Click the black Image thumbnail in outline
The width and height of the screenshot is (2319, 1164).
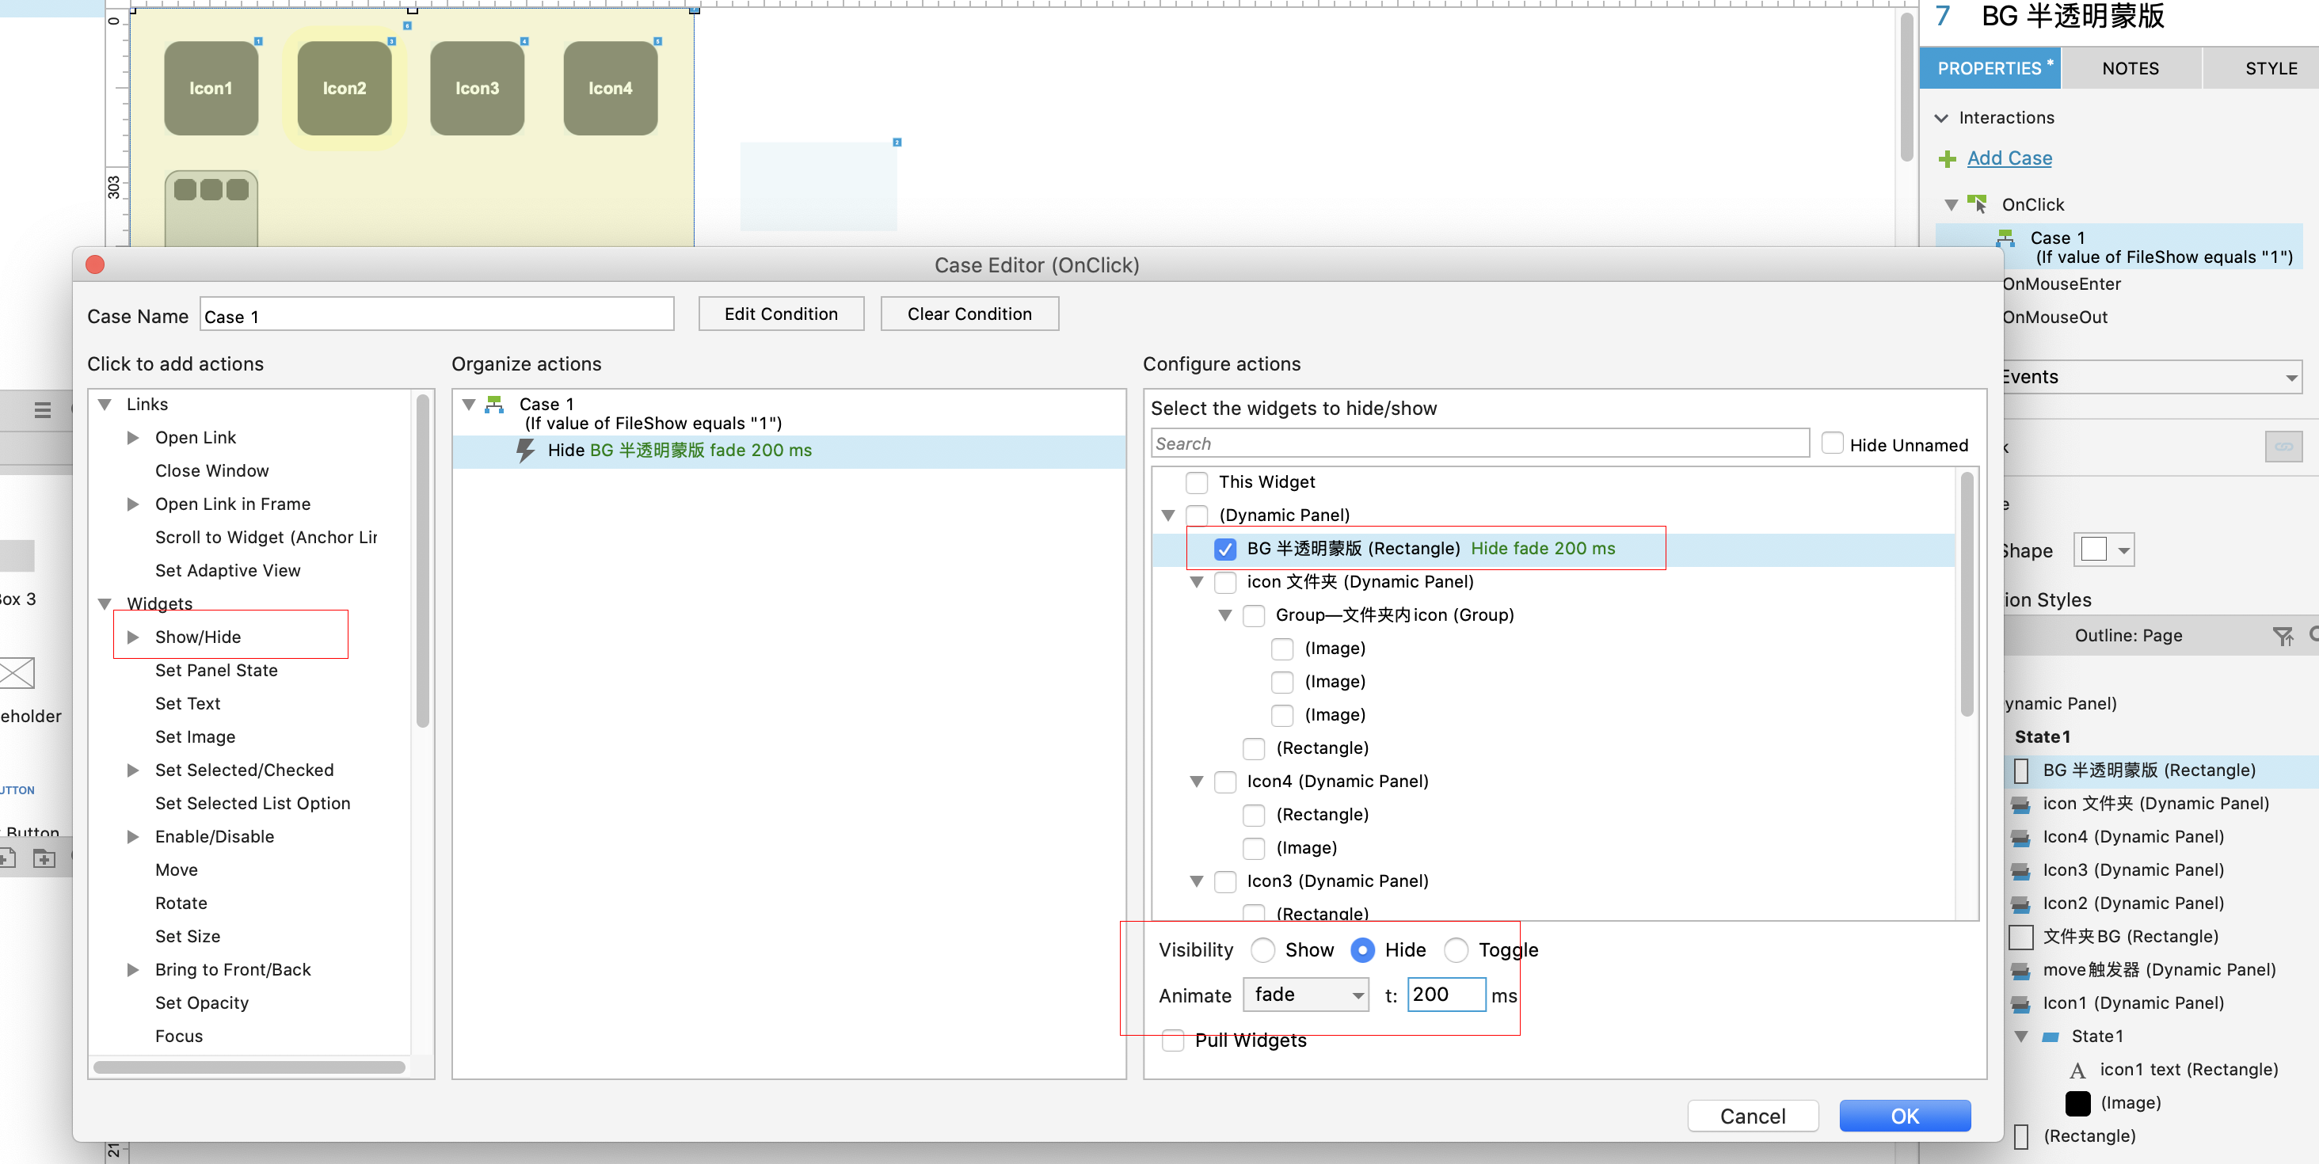click(x=2077, y=1103)
